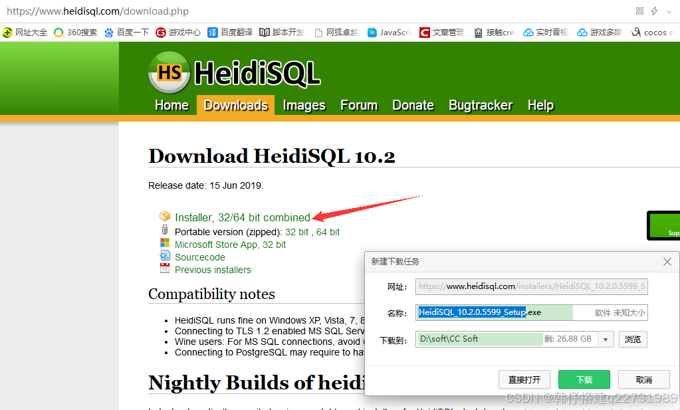
Task: Open Microsoft Store App, 32 bit link
Action: coord(230,245)
